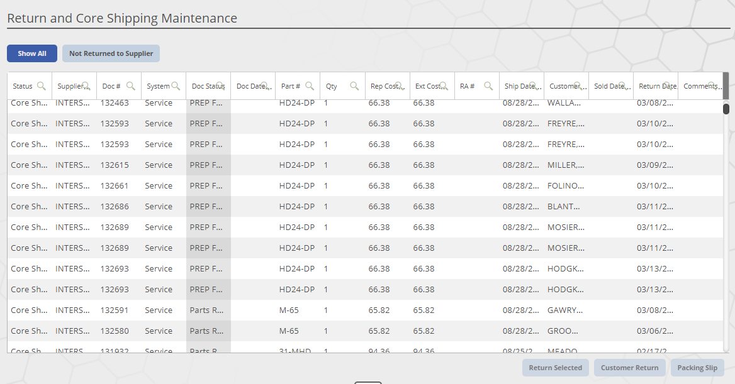Image resolution: width=735 pixels, height=384 pixels.
Task: Sort by the RA # column label
Action: tap(467, 86)
